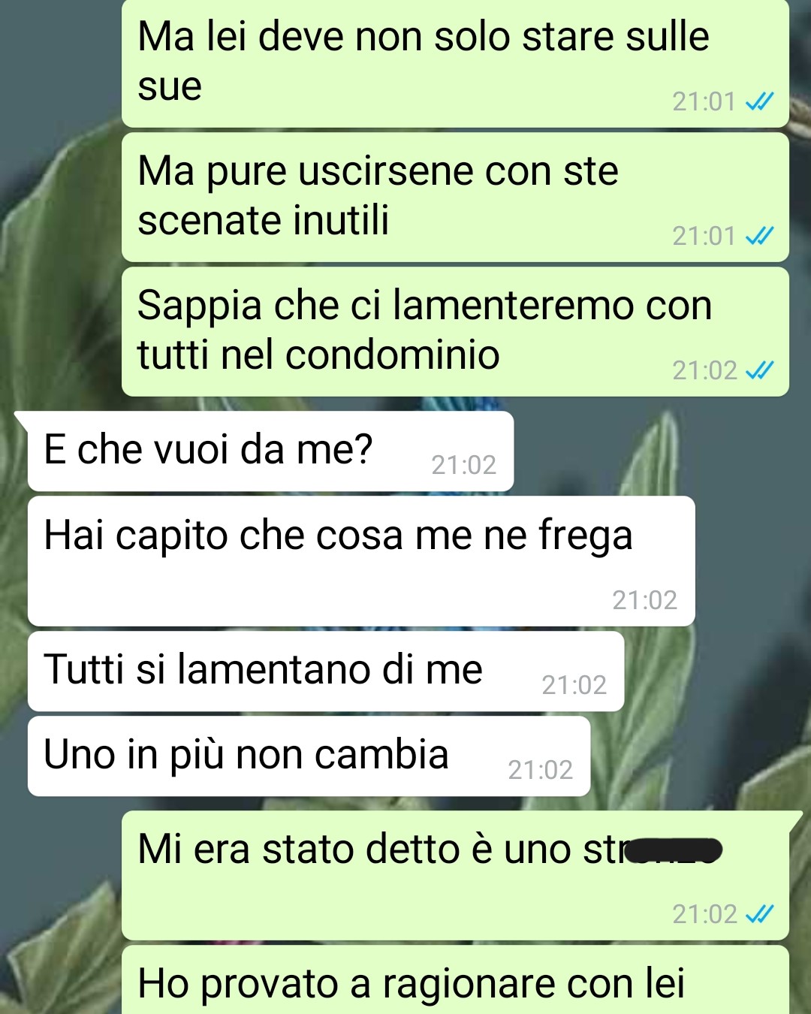Select received message 'E che vuoi da me?'
Viewport: 811px width, 1014px height.
coord(270,451)
